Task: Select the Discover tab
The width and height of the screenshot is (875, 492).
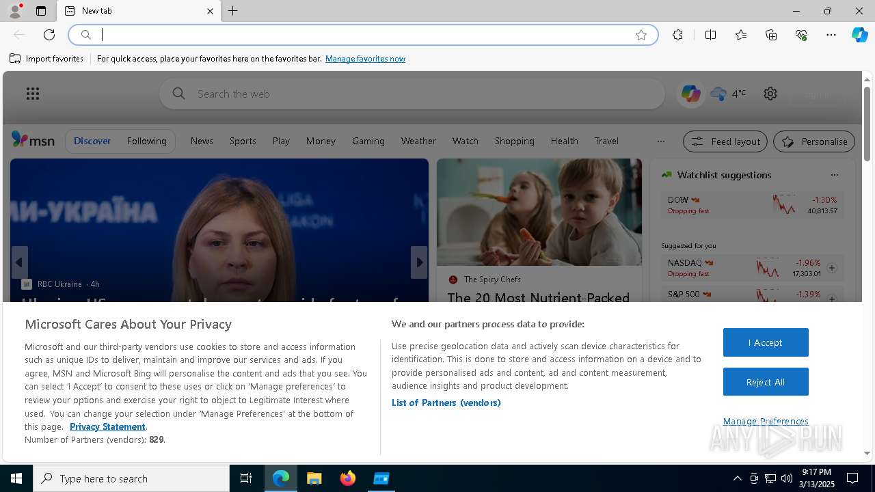Action: point(92,141)
